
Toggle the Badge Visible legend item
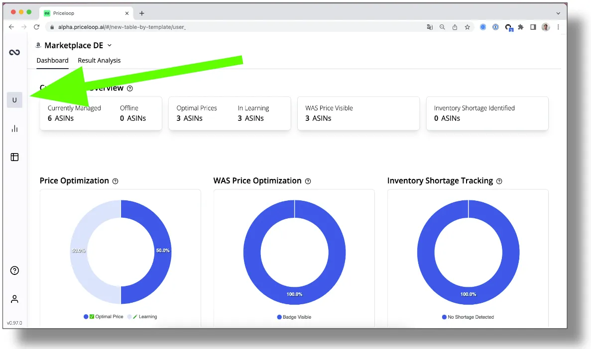[294, 317]
